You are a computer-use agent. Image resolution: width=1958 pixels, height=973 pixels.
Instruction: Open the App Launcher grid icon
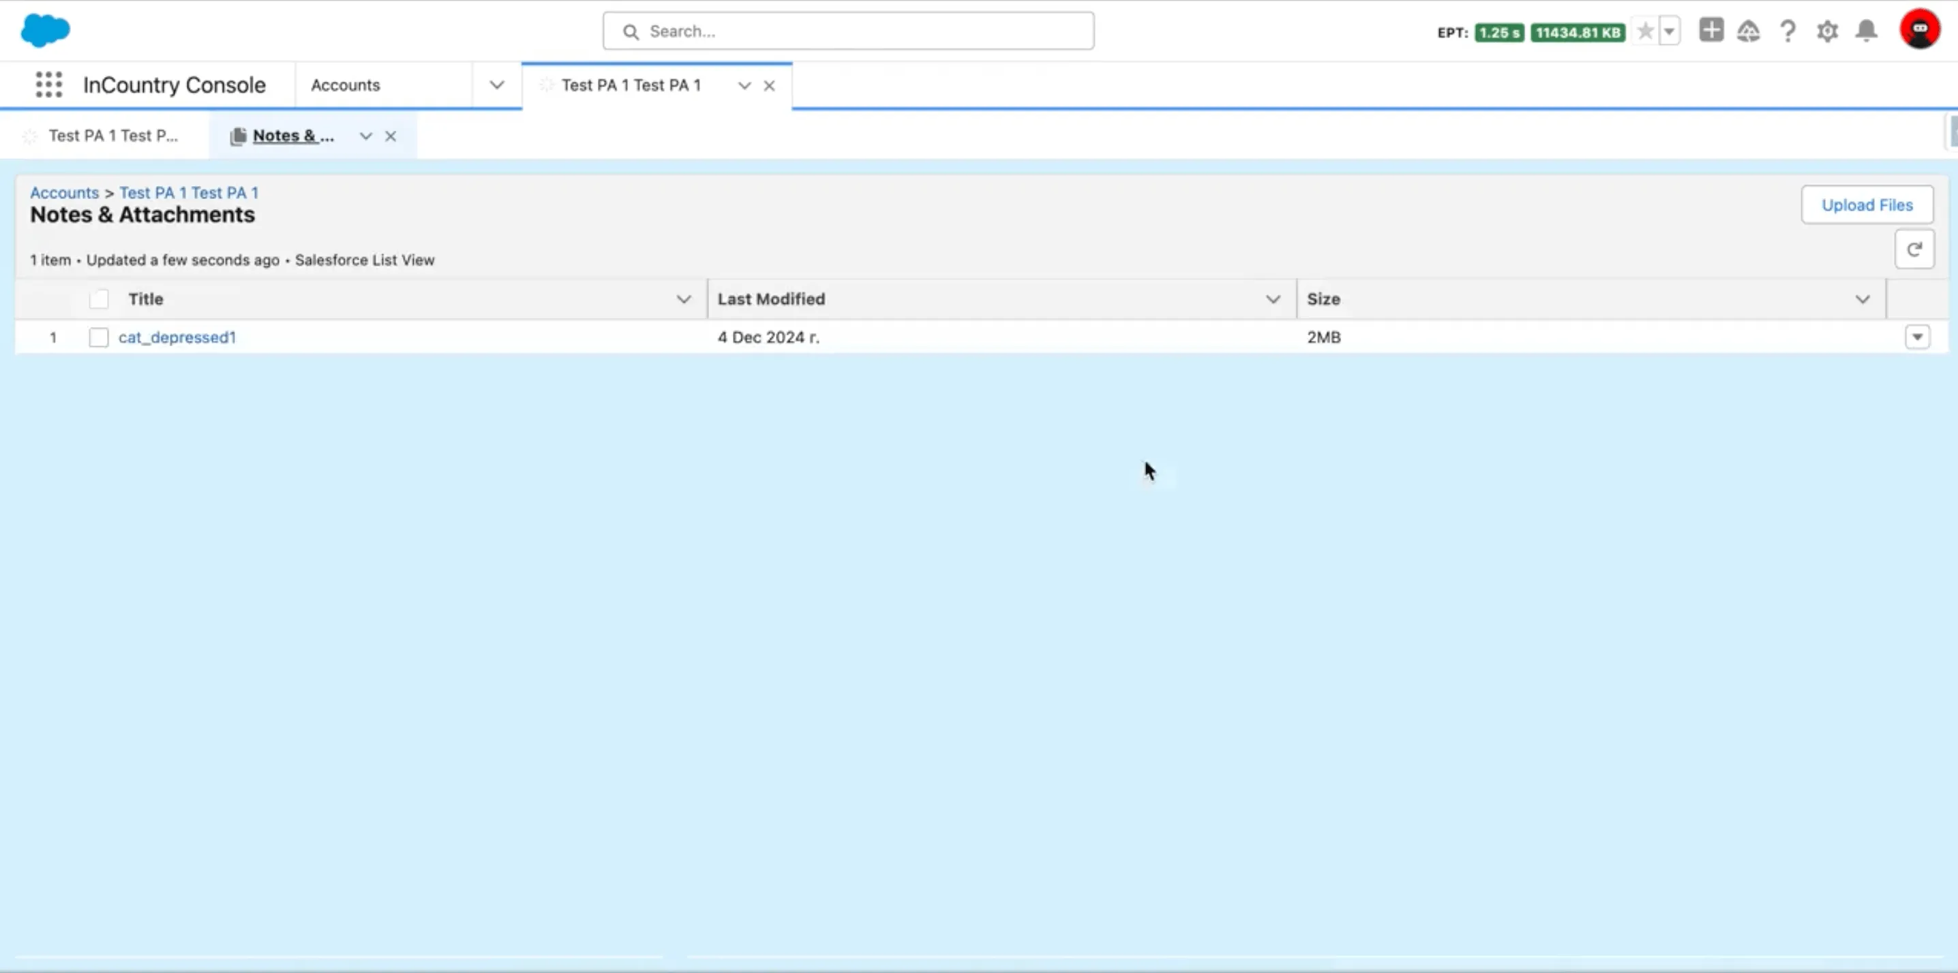[x=48, y=84]
